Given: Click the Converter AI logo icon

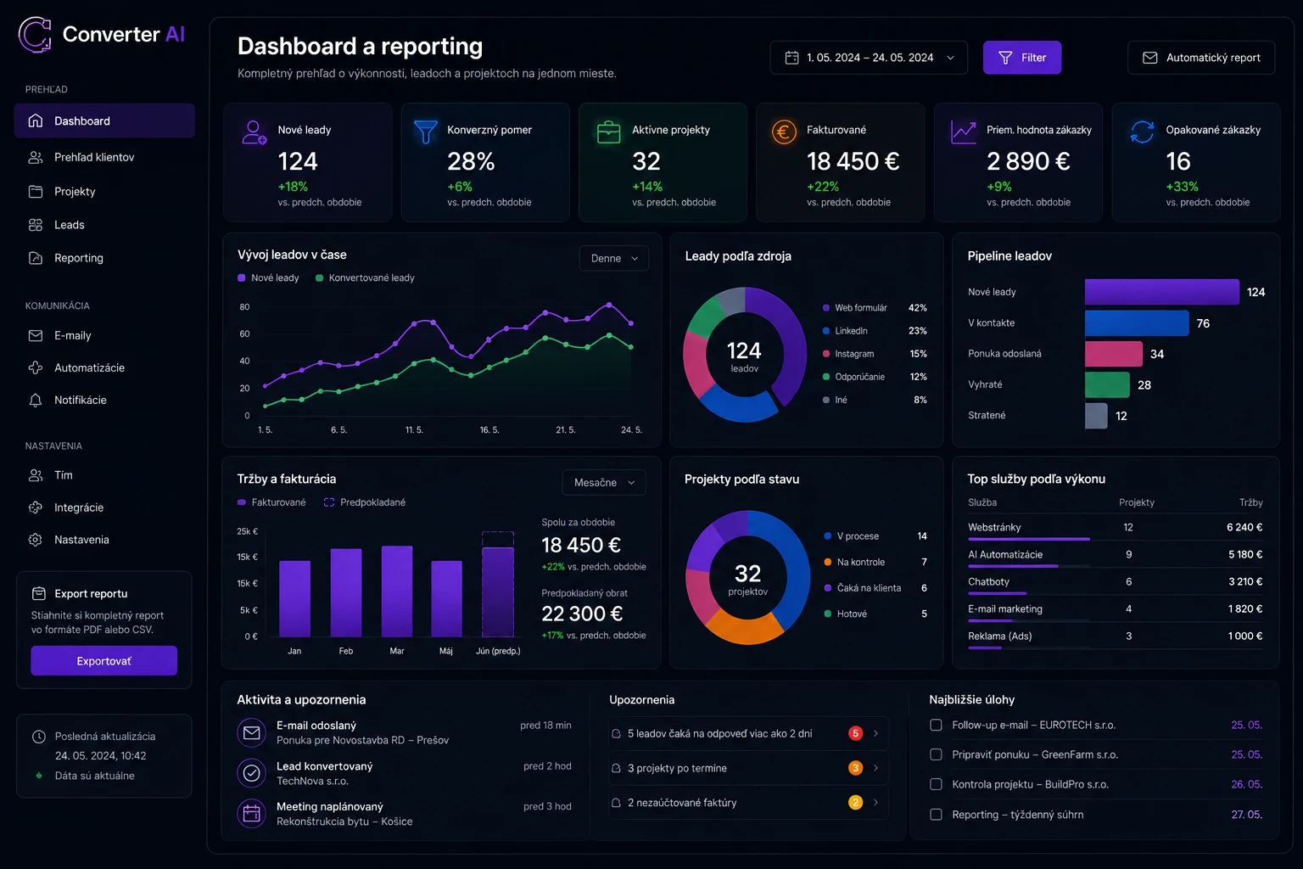Looking at the screenshot, I should [36, 35].
